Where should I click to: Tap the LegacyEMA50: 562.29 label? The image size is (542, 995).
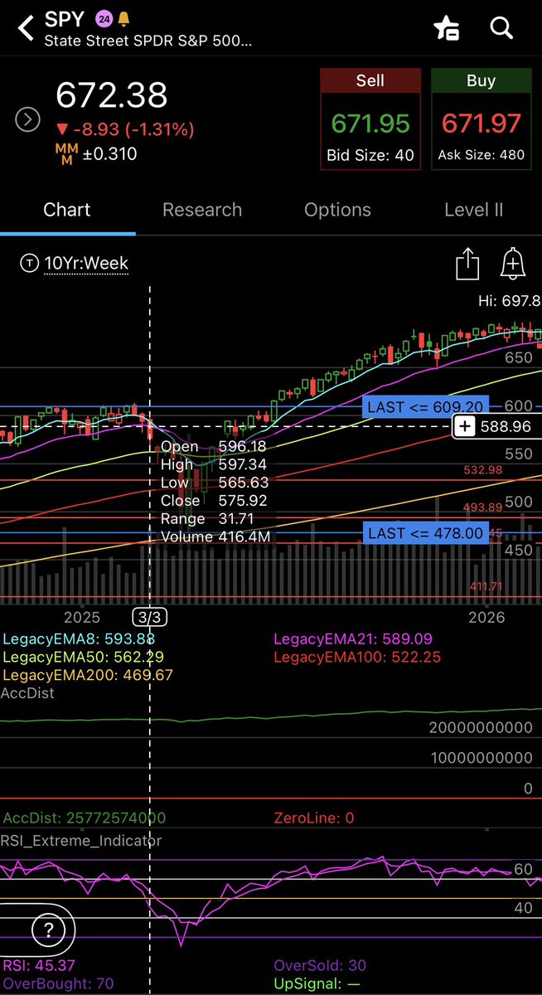click(x=83, y=657)
